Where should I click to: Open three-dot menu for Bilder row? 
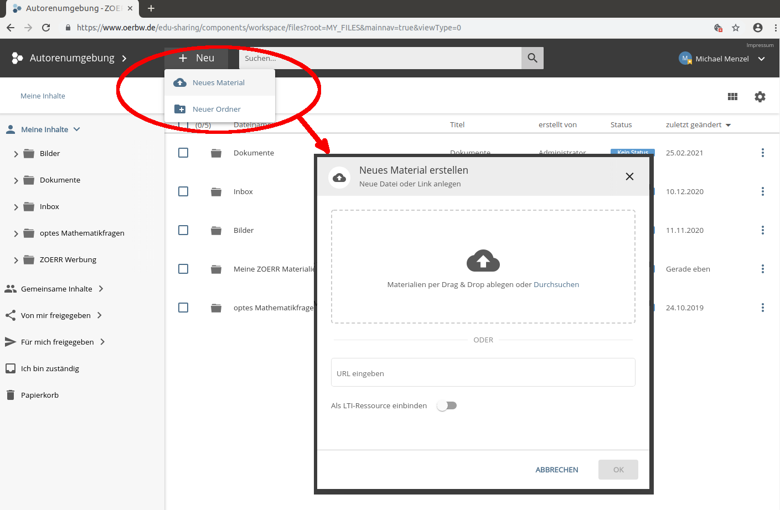click(762, 231)
